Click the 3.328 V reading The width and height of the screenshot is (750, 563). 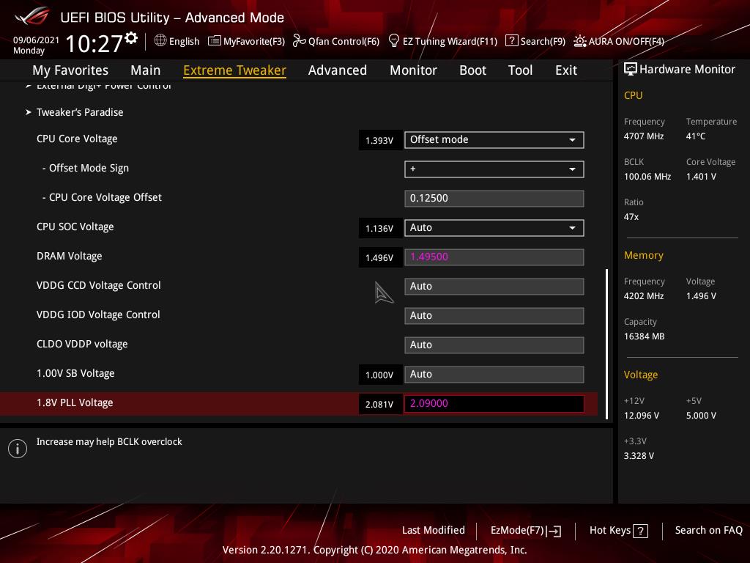(x=639, y=456)
